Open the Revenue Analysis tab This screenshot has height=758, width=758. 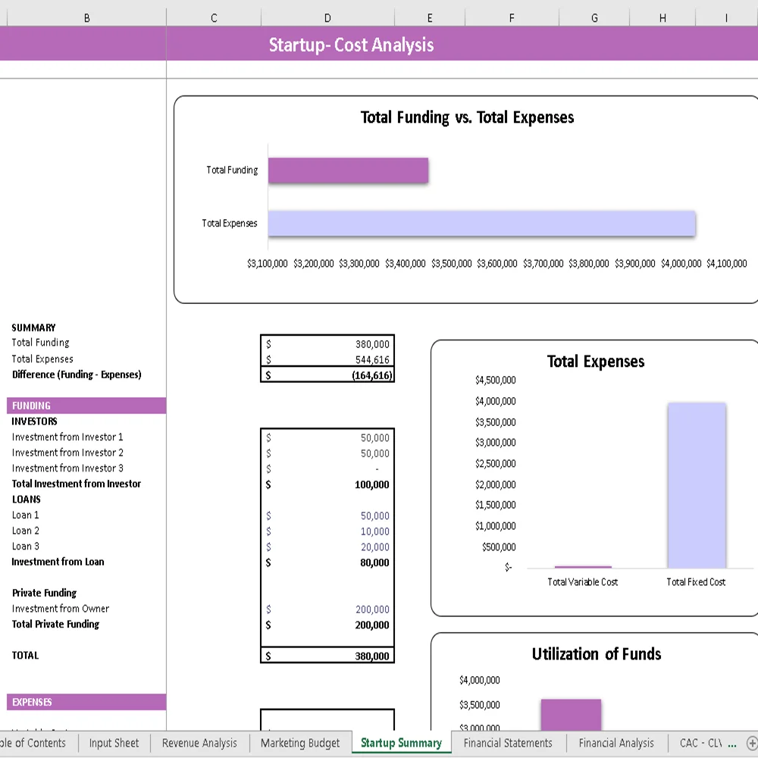point(199,744)
